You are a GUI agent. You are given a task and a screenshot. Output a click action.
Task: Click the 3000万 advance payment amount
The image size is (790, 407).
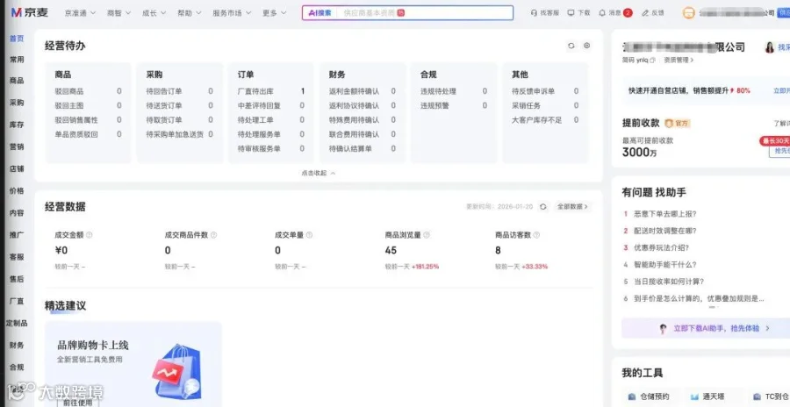pyautogui.click(x=639, y=152)
